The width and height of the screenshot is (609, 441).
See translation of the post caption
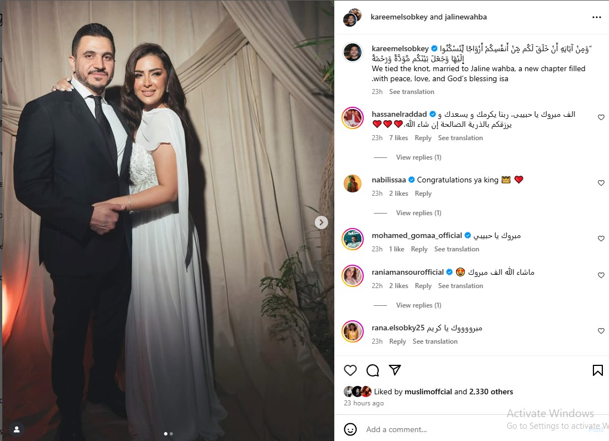(x=412, y=92)
